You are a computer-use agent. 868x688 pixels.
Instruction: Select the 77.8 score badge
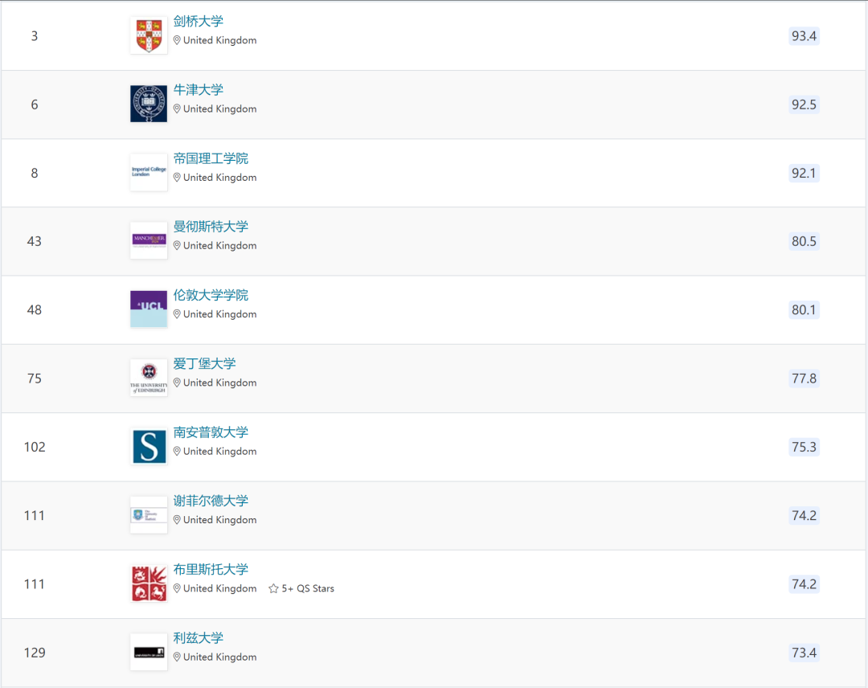click(804, 379)
